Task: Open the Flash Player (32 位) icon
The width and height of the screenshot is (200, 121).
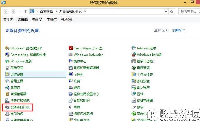Action: pos(71,48)
